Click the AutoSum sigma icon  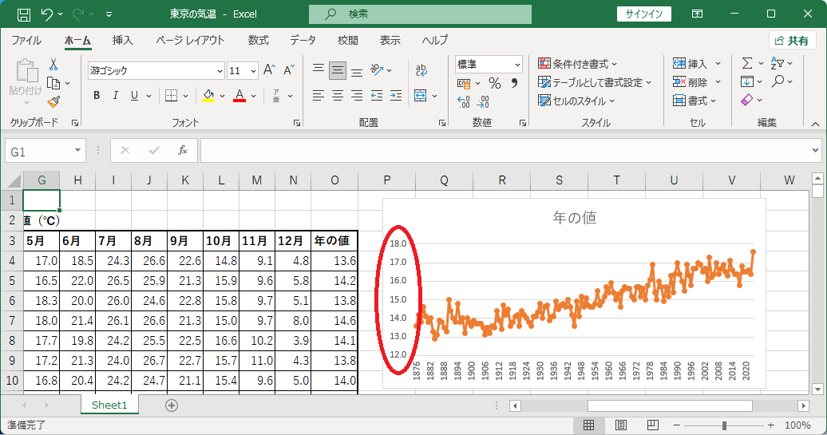click(747, 63)
